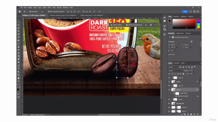Select the Crop tool

click(18, 31)
